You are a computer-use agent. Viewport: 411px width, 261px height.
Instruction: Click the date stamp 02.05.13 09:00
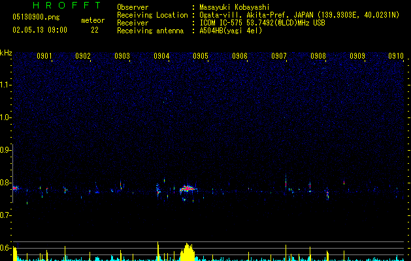coord(40,30)
